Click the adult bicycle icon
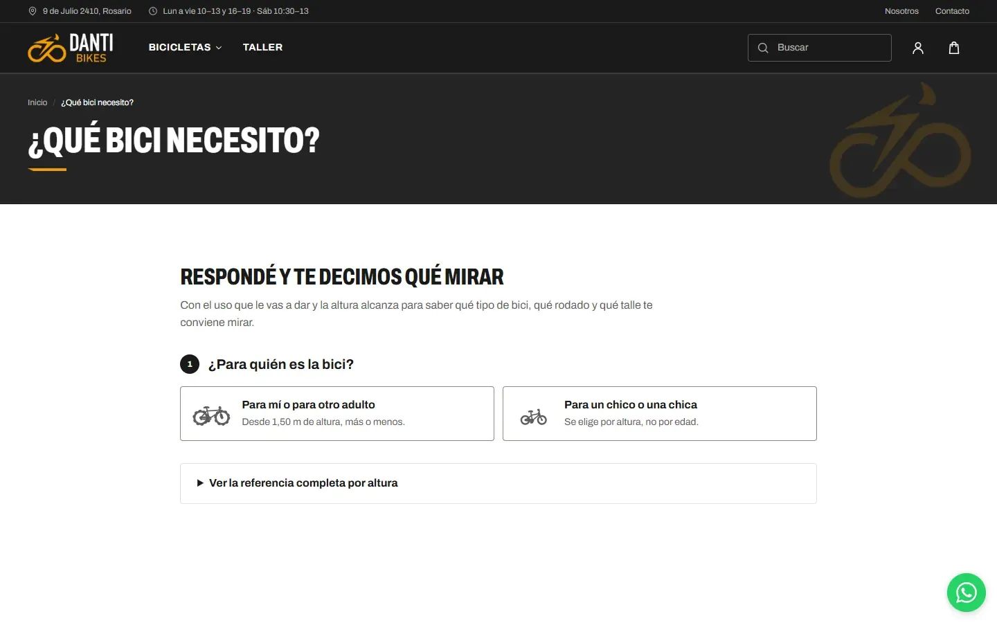The height and width of the screenshot is (623, 997). point(211,415)
